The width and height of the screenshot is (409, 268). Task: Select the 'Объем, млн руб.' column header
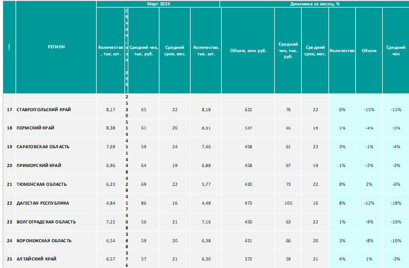click(x=248, y=50)
